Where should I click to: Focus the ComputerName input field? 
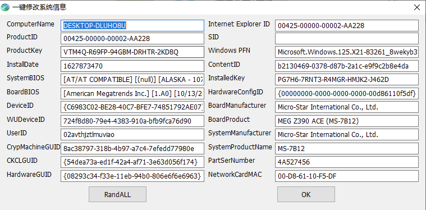[132, 25]
